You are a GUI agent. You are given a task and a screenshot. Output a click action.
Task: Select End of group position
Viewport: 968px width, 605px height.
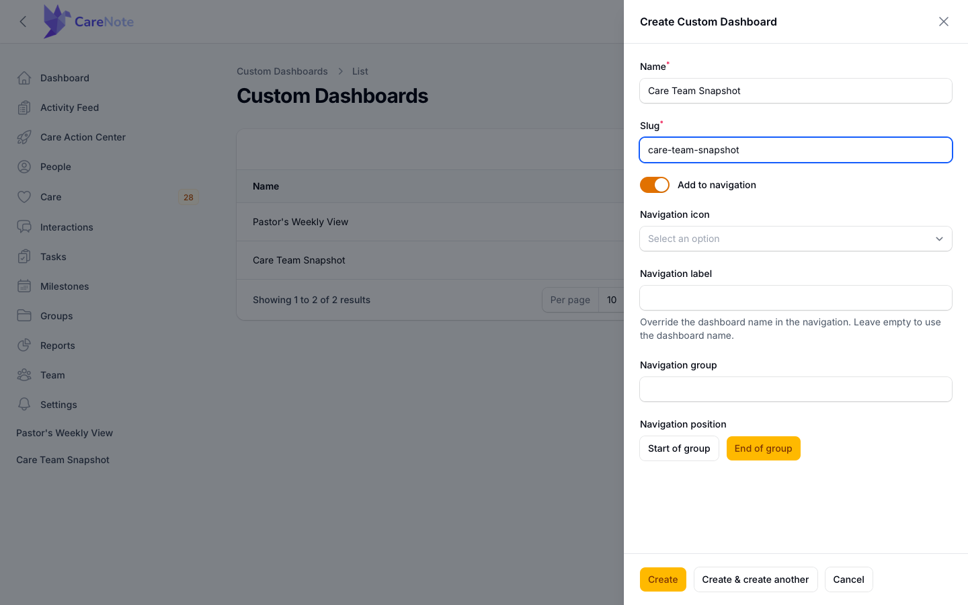click(x=764, y=448)
